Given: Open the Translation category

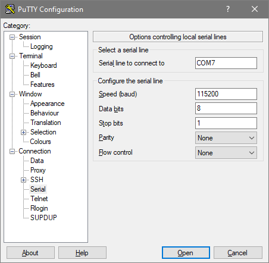Looking at the screenshot, I should tap(46, 123).
